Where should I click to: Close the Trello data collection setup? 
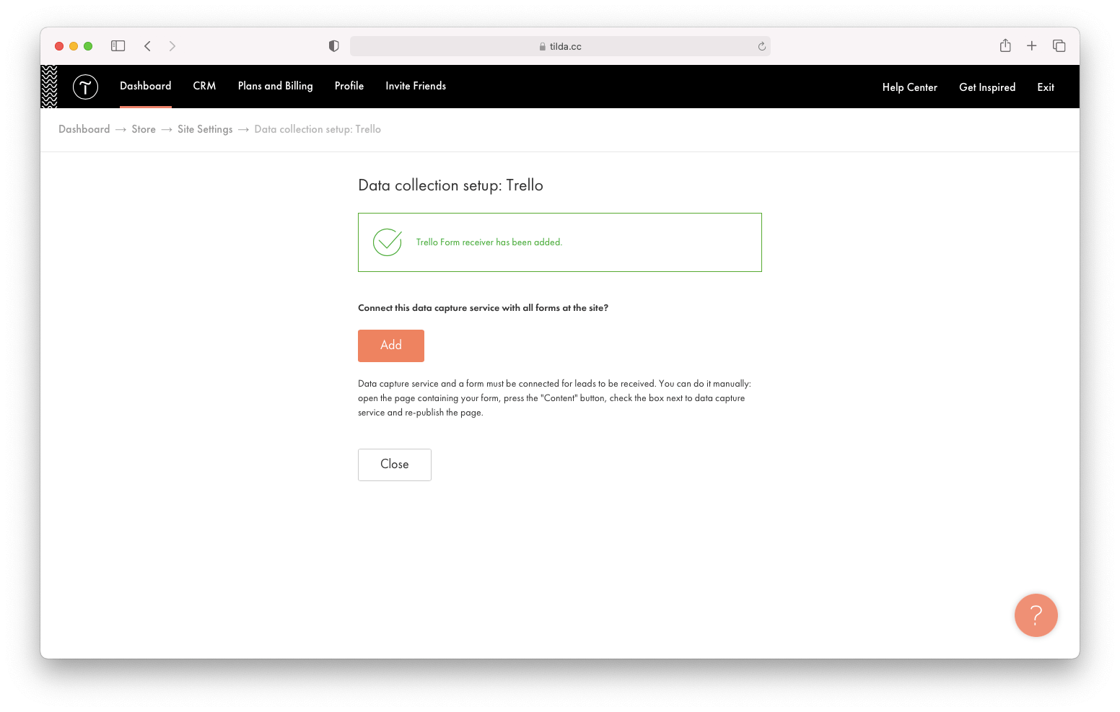394,465
